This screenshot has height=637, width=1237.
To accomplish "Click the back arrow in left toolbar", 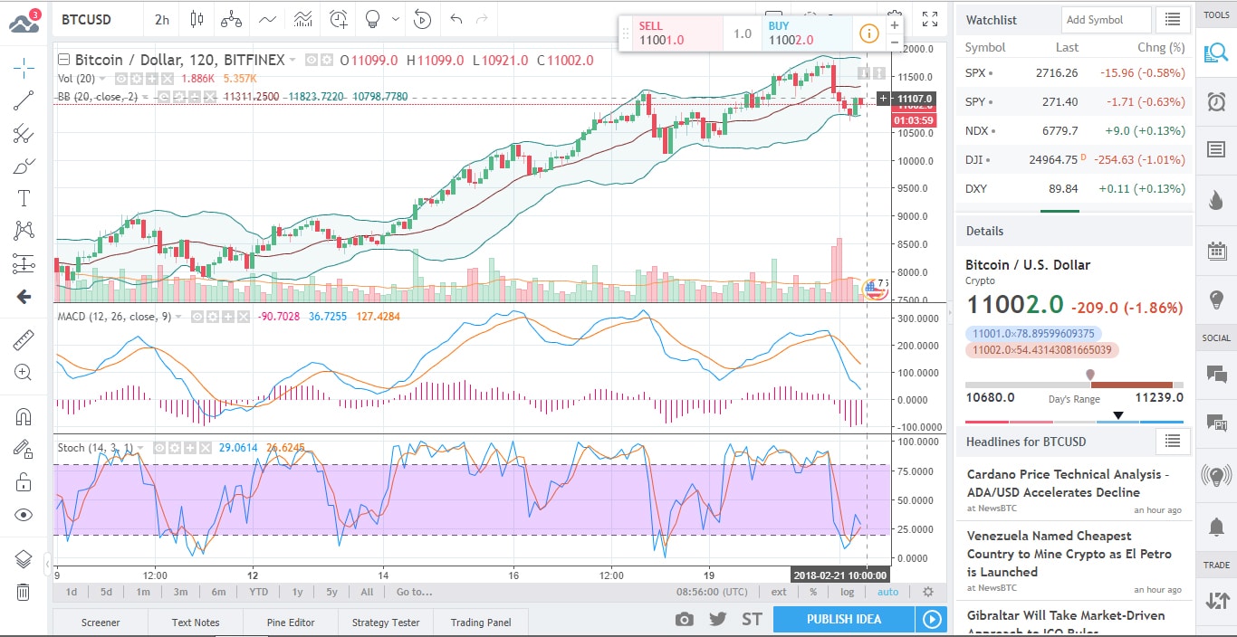I will coord(24,297).
